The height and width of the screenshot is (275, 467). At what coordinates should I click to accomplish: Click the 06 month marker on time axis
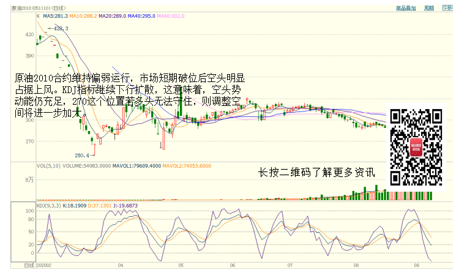point(233,265)
